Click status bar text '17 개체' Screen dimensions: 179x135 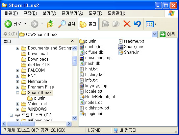pos(9,130)
